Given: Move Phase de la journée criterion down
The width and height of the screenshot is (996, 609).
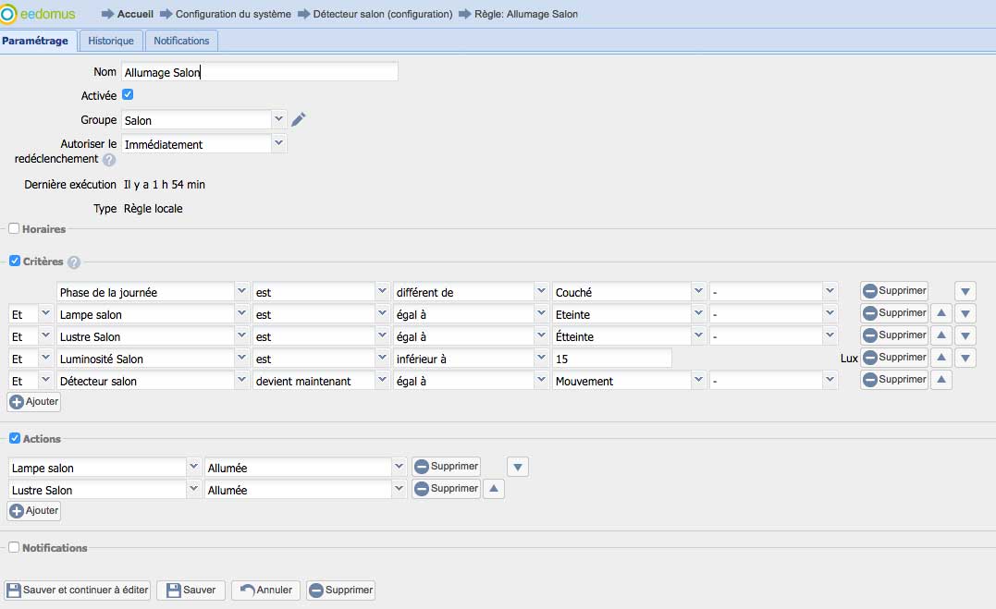Looking at the screenshot, I should pyautogui.click(x=965, y=291).
